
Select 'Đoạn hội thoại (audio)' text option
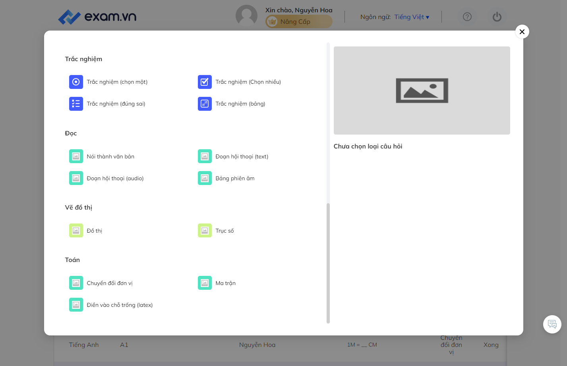click(x=115, y=178)
